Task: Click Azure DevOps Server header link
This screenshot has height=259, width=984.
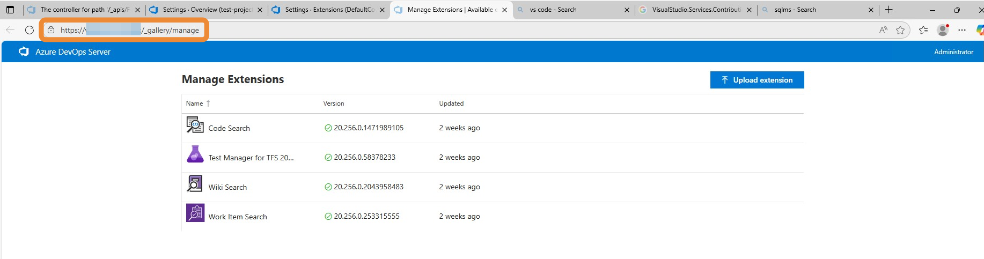Action: (73, 52)
